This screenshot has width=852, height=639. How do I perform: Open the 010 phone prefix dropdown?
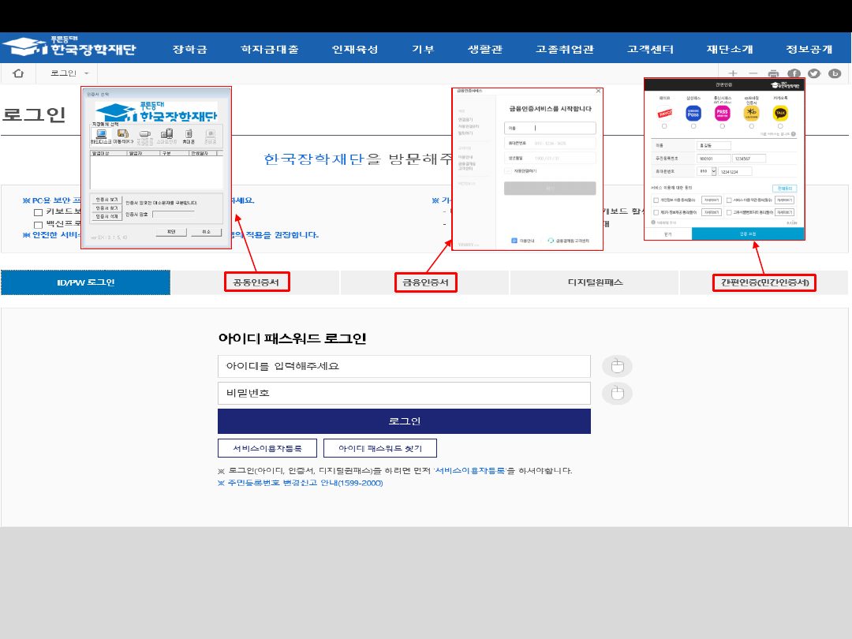pyautogui.click(x=707, y=172)
